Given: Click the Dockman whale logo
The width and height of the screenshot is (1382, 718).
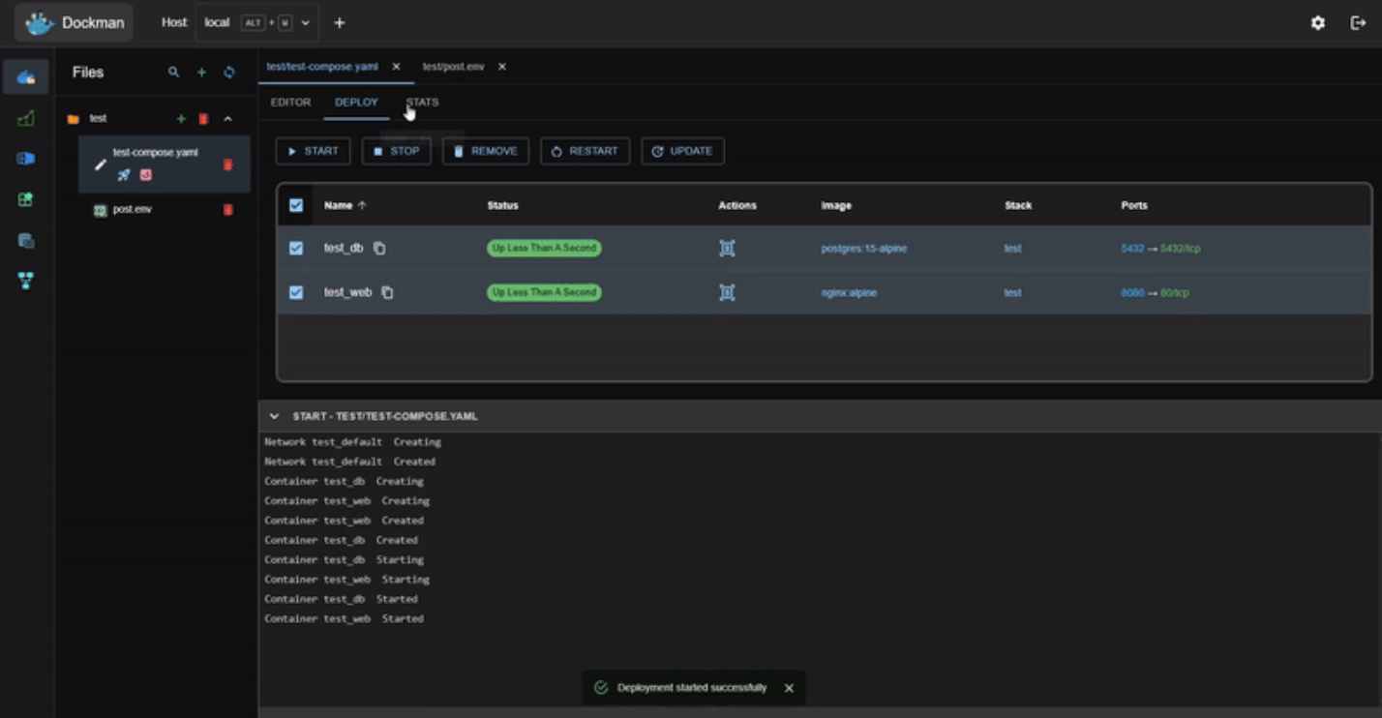Looking at the screenshot, I should point(39,23).
